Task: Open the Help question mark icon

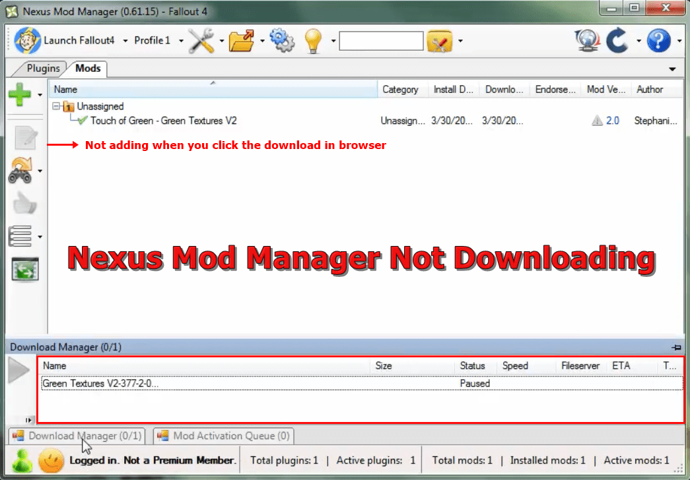Action: [660, 40]
